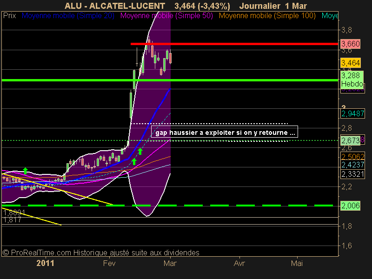Select 'Moyenne mobile (Simple 100)' legend label
Screen dimensions: 372x279
pyautogui.click(x=267, y=16)
